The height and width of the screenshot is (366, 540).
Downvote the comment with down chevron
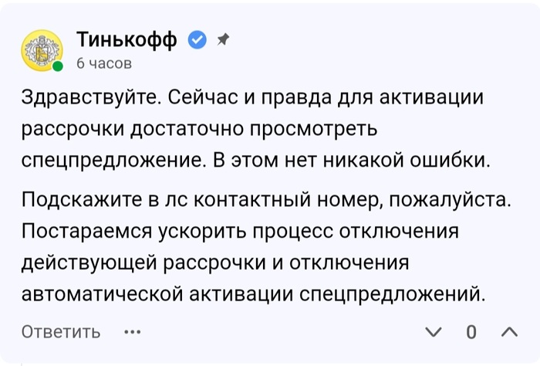click(434, 332)
